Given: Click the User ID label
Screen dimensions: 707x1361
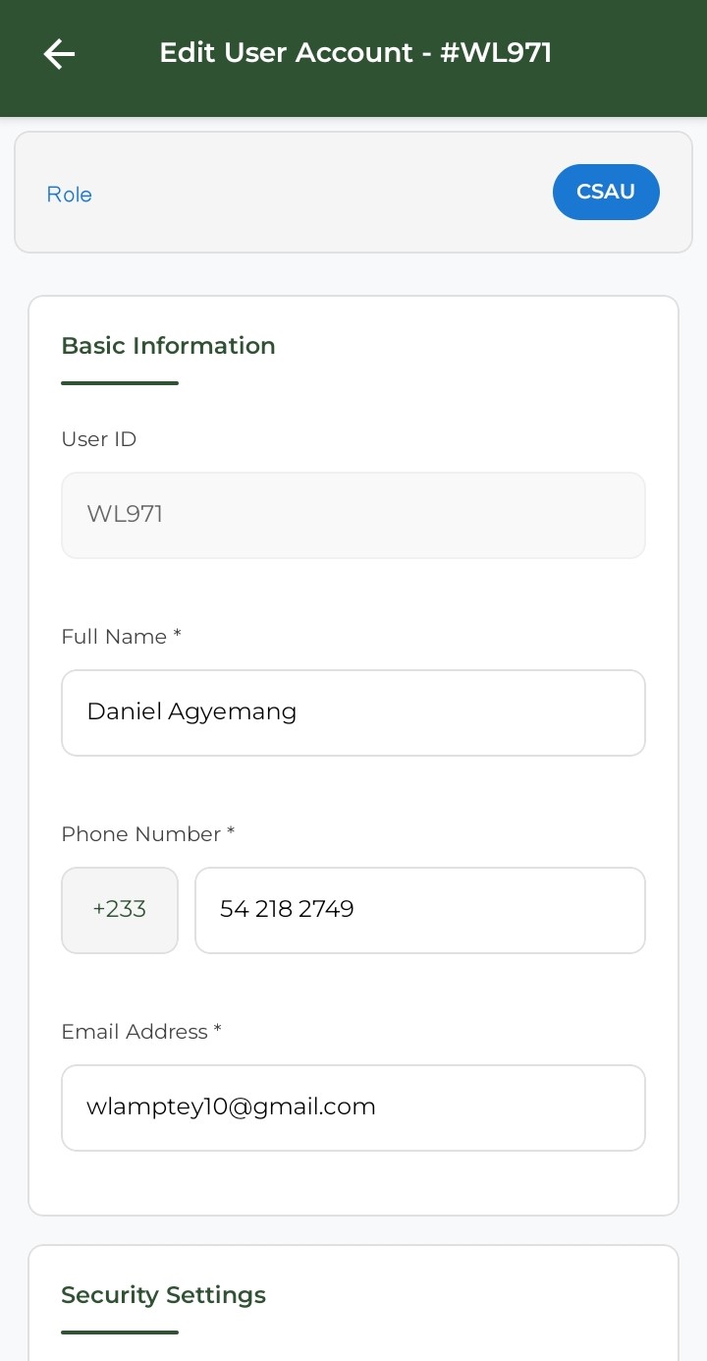Looking at the screenshot, I should (x=98, y=439).
